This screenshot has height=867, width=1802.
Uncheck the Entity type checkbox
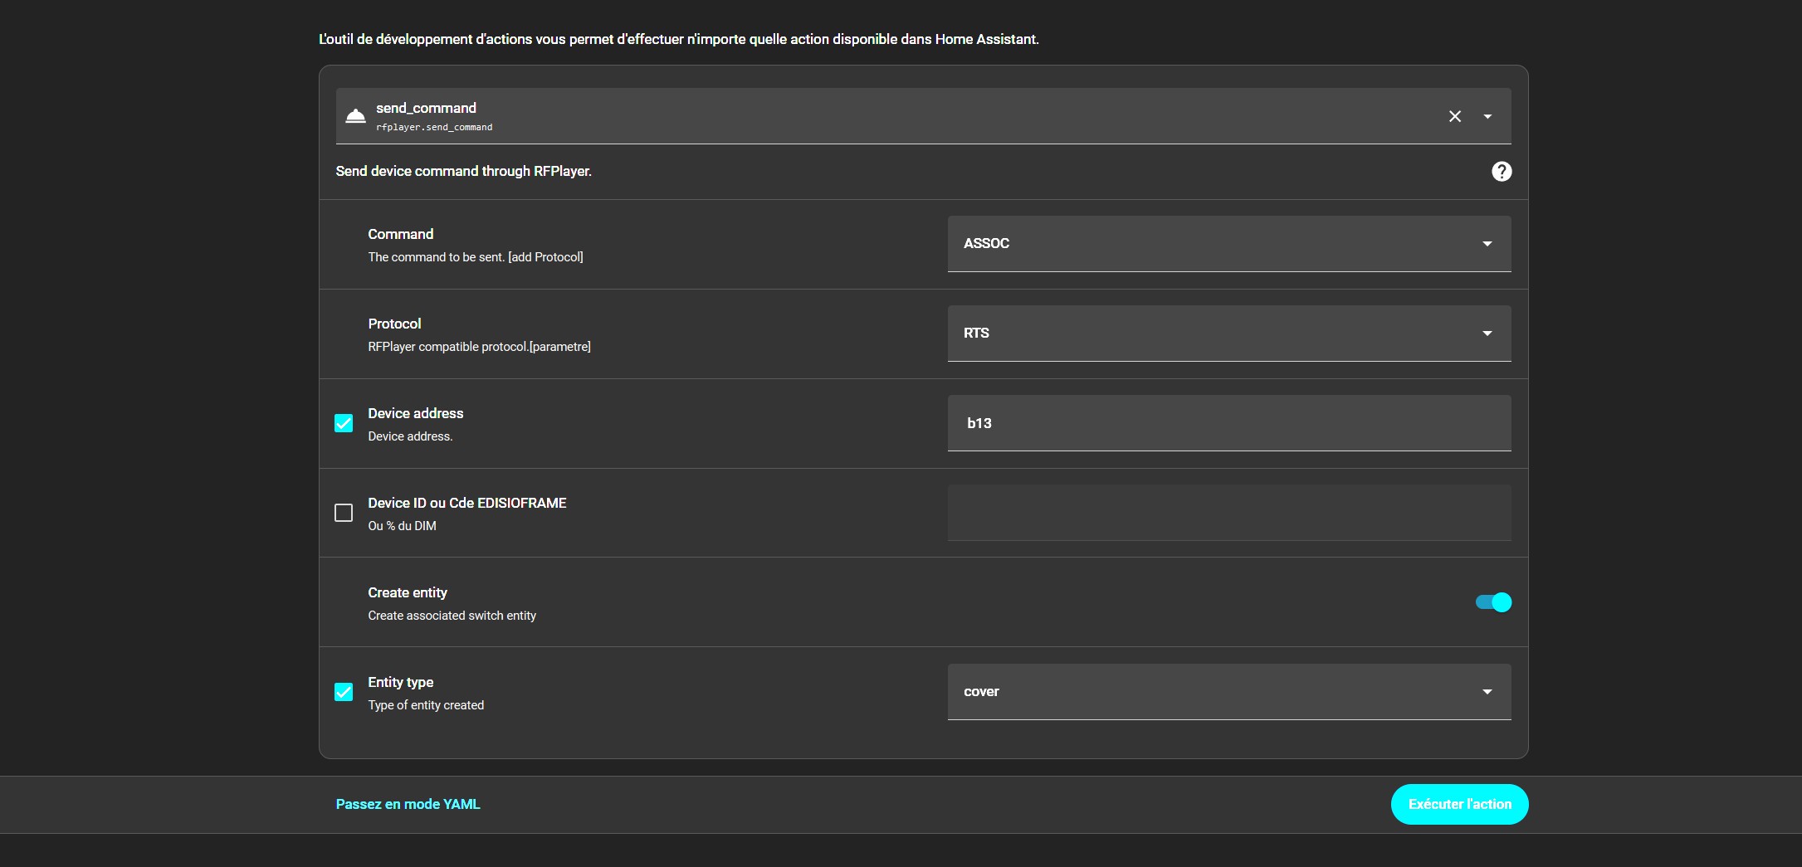[x=344, y=692]
